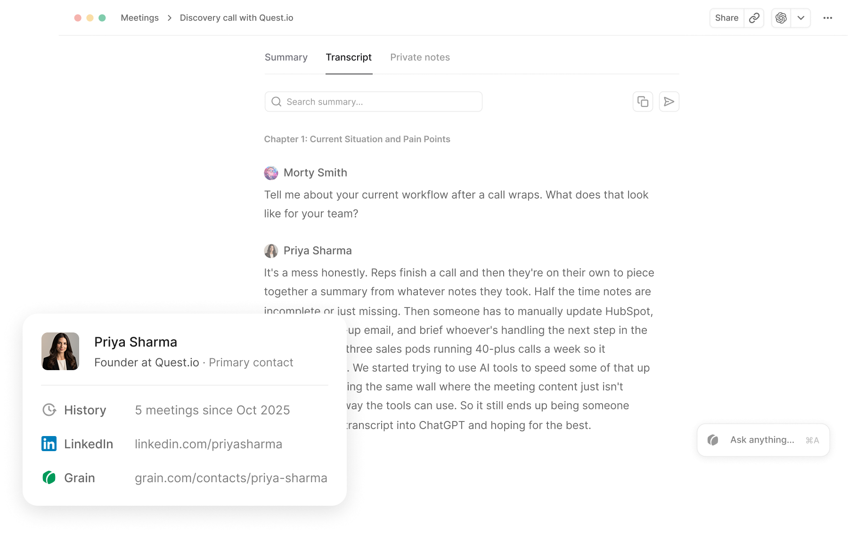849x534 pixels.
Task: Click the Share button
Action: [727, 18]
